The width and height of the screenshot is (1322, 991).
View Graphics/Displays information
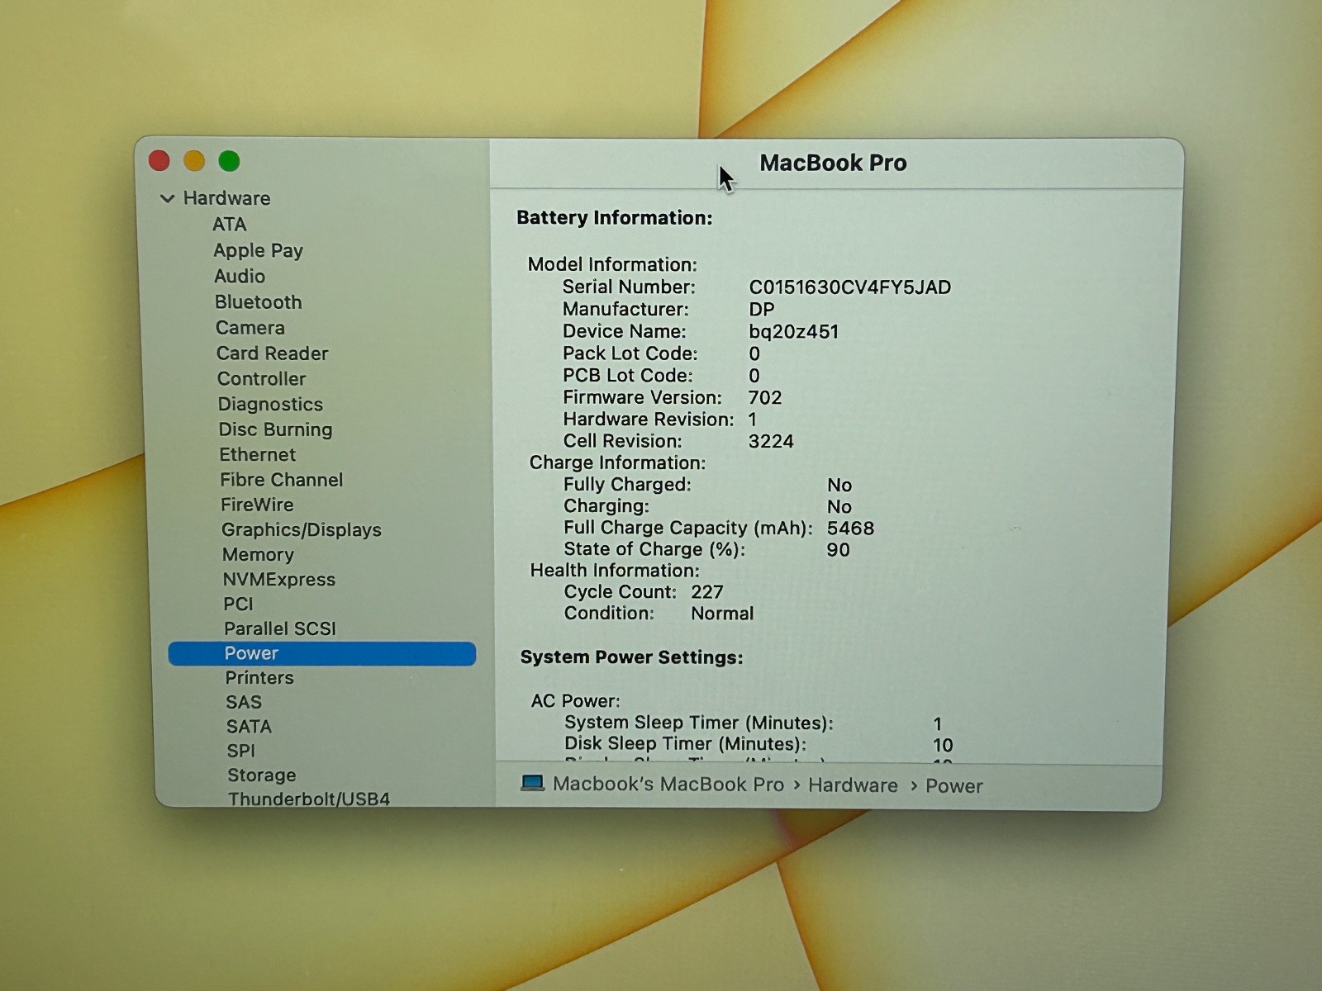(x=302, y=530)
